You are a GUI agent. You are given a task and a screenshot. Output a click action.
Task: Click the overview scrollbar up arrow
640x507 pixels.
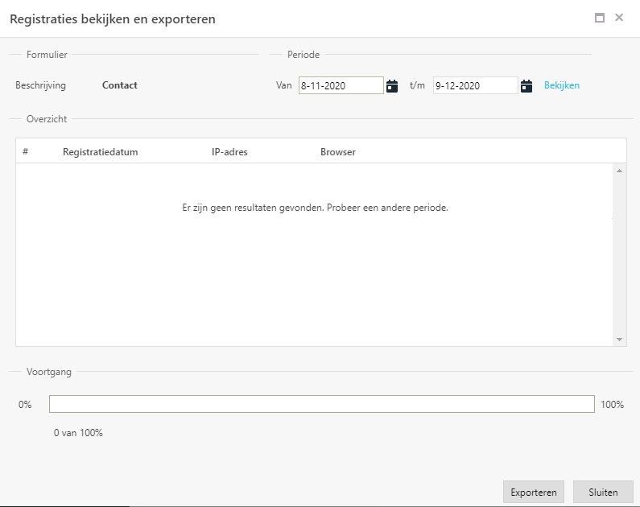619,171
